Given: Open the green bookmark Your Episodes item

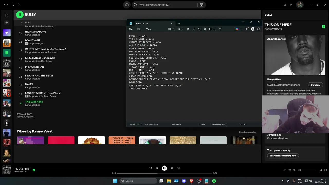Looking at the screenshot, I should click(x=7, y=53).
